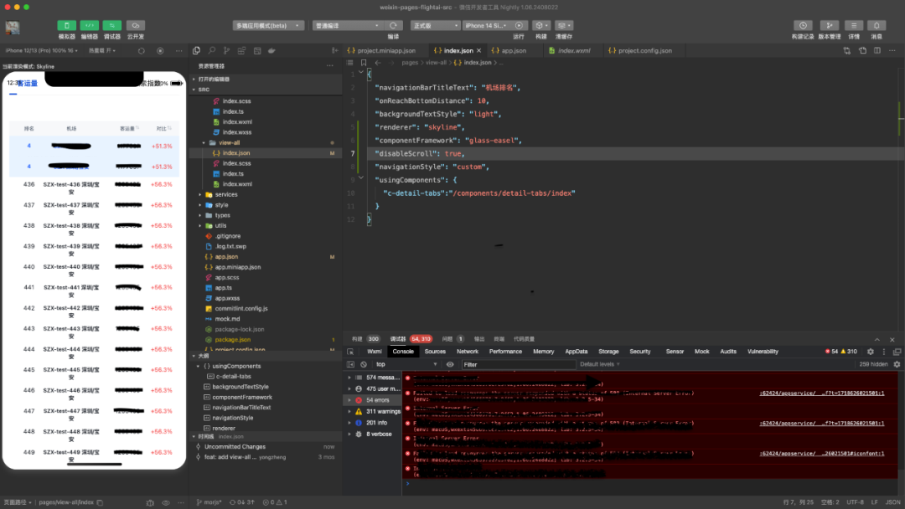
Task: Open the cloud development (云开发) icon
Action: click(x=135, y=26)
